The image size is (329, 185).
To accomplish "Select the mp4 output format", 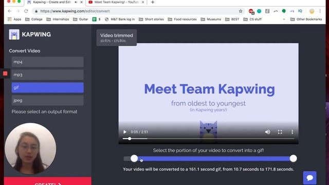I will 48,62.
